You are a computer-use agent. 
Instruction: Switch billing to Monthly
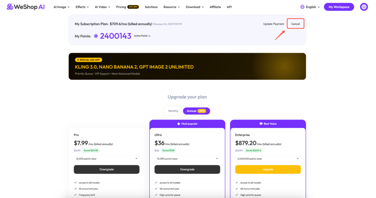173,111
